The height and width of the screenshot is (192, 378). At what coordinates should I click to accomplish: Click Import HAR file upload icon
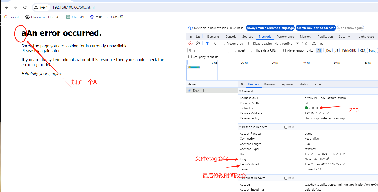[314, 43]
